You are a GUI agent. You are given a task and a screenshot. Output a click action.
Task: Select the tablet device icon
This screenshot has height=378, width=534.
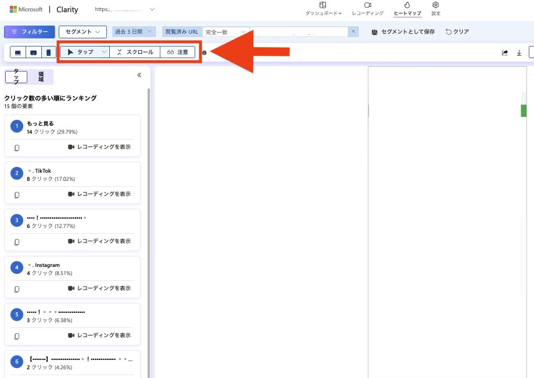33,52
